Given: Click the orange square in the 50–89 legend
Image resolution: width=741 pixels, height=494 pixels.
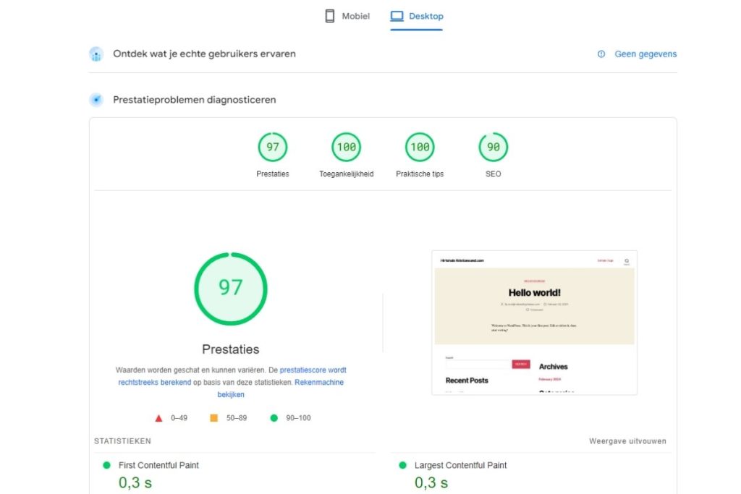Looking at the screenshot, I should [x=213, y=417].
